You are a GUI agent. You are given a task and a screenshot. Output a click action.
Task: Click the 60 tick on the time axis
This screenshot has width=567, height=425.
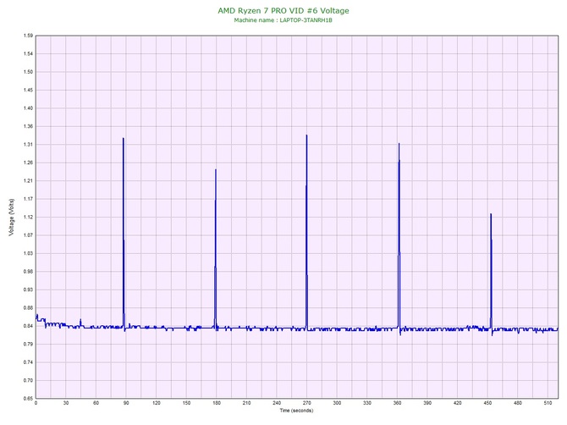click(x=96, y=403)
